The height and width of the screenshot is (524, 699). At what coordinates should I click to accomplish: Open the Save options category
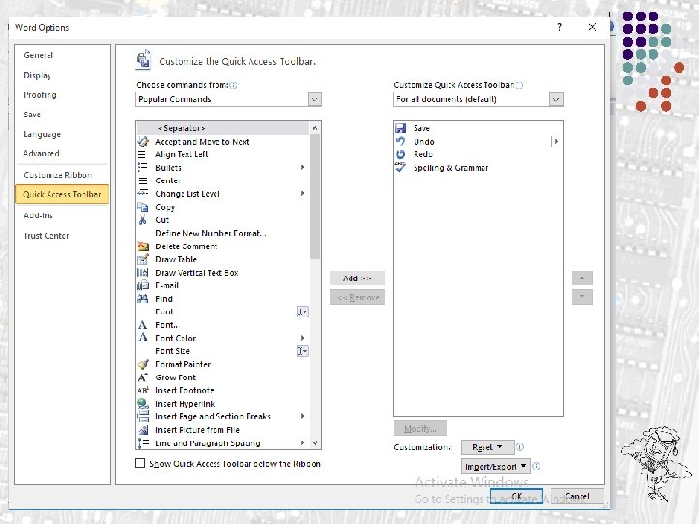point(32,115)
